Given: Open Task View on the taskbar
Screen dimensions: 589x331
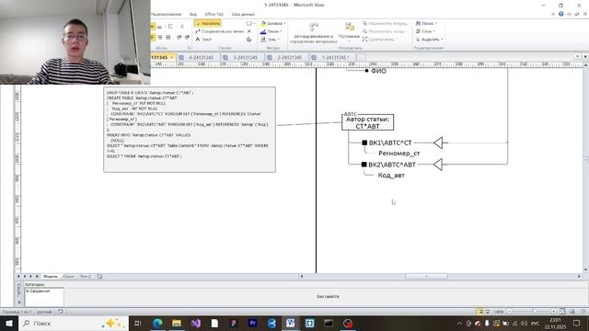Looking at the screenshot, I should [x=137, y=323].
